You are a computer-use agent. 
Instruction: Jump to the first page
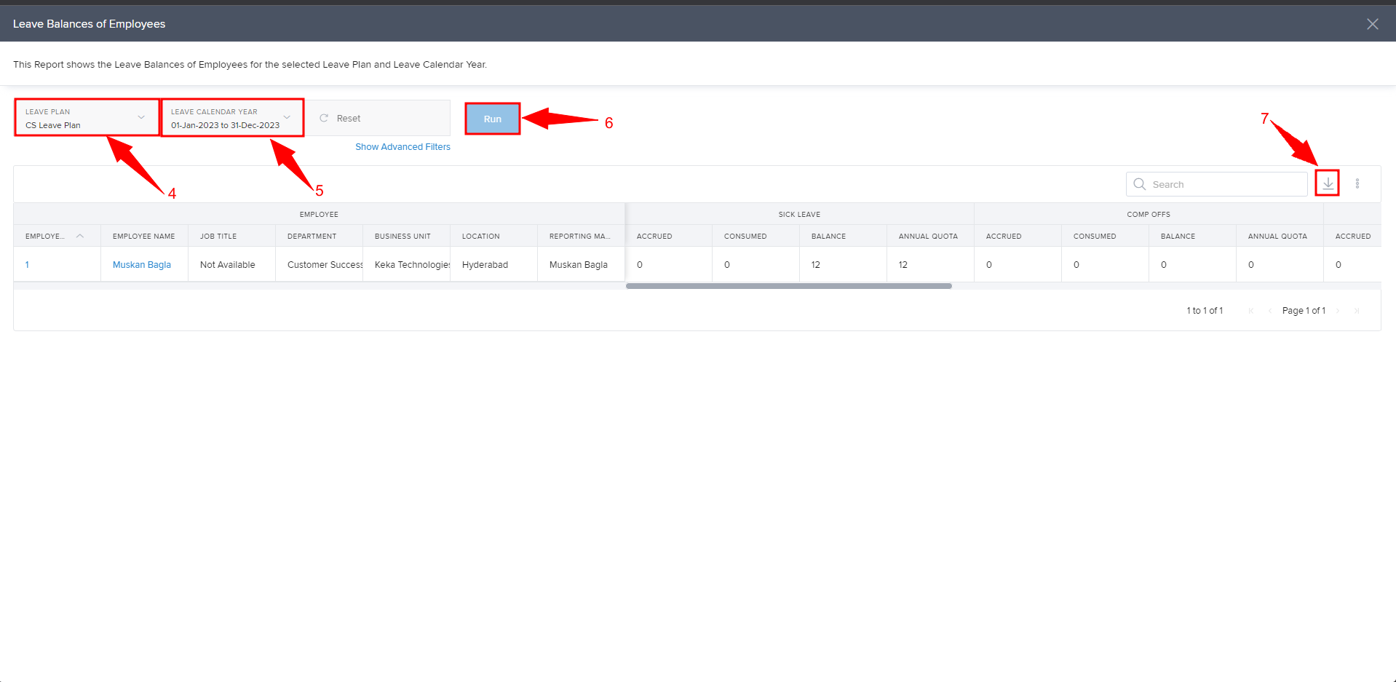tap(1250, 310)
